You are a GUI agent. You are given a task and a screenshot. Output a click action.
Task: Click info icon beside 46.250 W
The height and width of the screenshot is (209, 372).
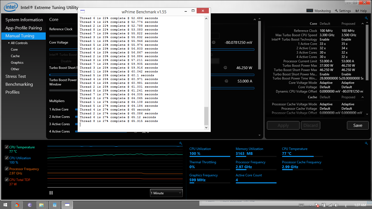tap(225, 68)
